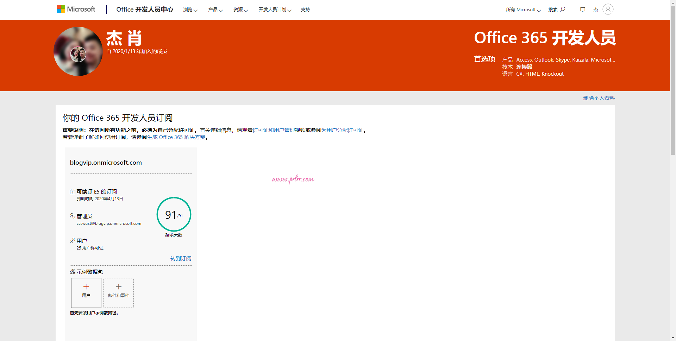The width and height of the screenshot is (676, 341).
Task: Click the 示例数据包 sample data icon
Action: pyautogui.click(x=72, y=272)
